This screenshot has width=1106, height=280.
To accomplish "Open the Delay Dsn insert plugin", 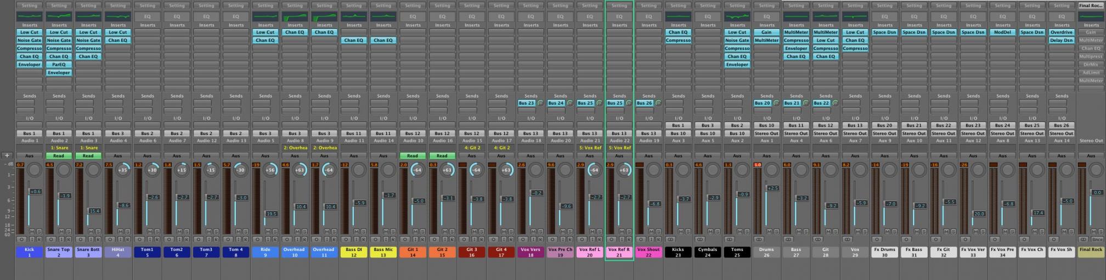I will click(1062, 41).
